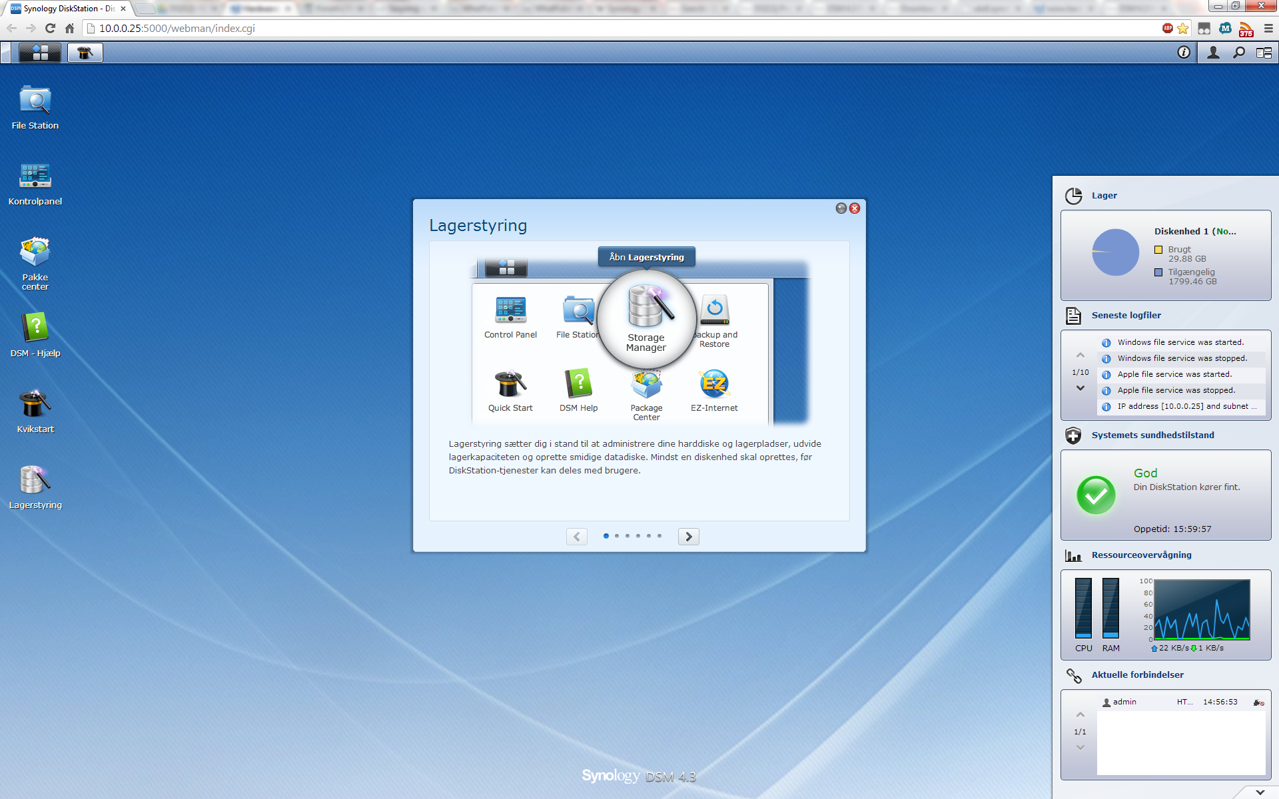Open Lagerstyring desktop icon
Viewport: 1279px width, 799px height.
pos(35,487)
